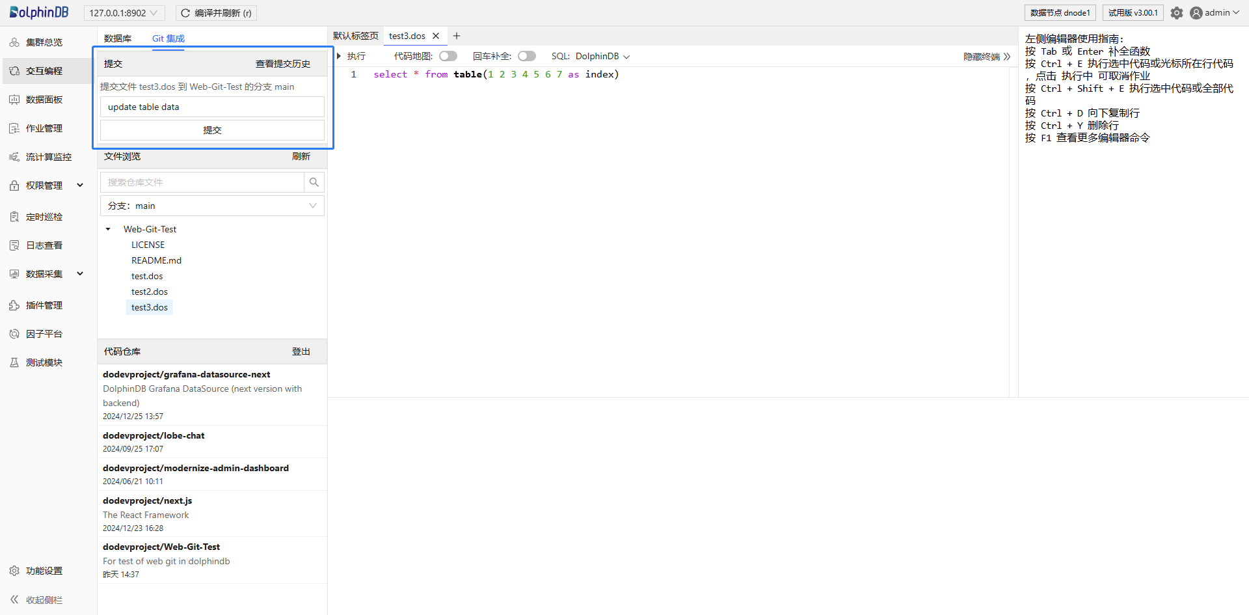Switch to the default editor tab
Screen dimensions: 1249x615
[355, 36]
